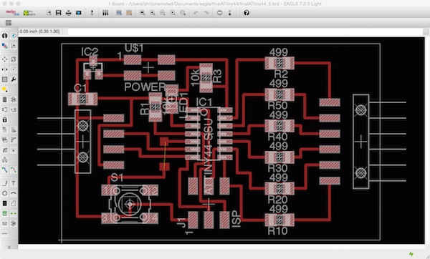
Task: Run a ULP with the toolbar icon
Action: pyautogui.click(x=129, y=13)
